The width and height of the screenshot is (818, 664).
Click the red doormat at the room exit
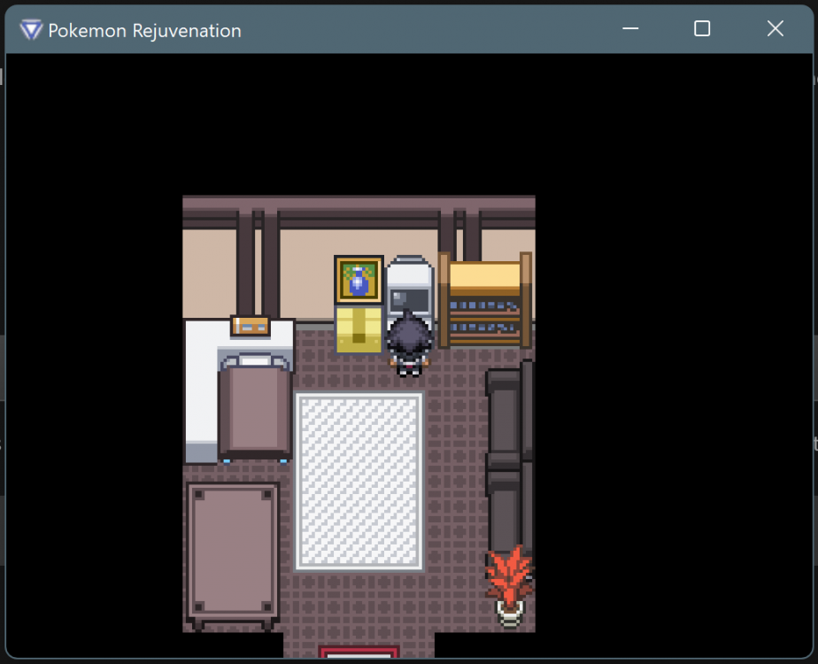point(359,652)
